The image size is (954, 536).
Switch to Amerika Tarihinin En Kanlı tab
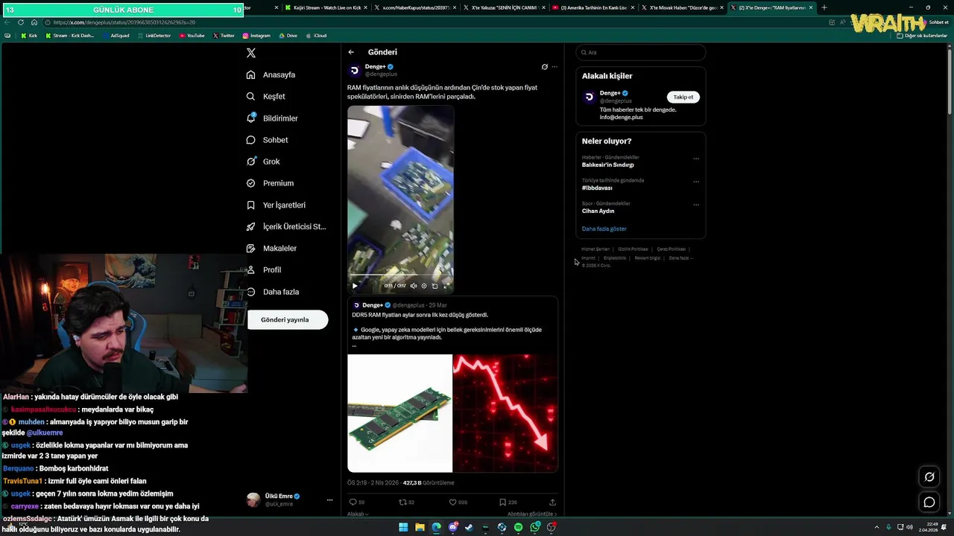[593, 7]
